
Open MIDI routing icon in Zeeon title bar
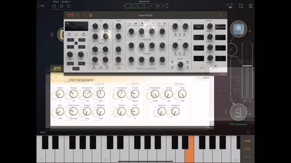[78, 15]
